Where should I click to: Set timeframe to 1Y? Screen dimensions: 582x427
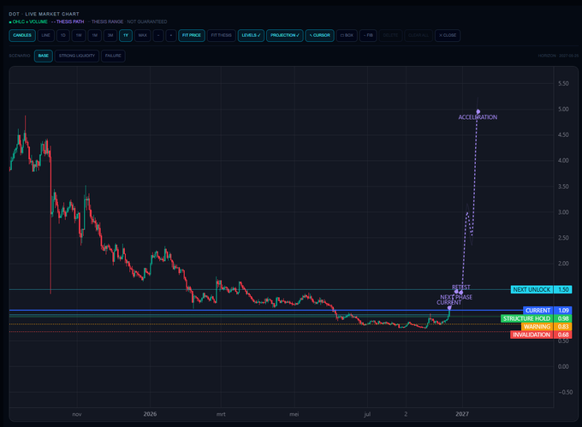click(126, 35)
